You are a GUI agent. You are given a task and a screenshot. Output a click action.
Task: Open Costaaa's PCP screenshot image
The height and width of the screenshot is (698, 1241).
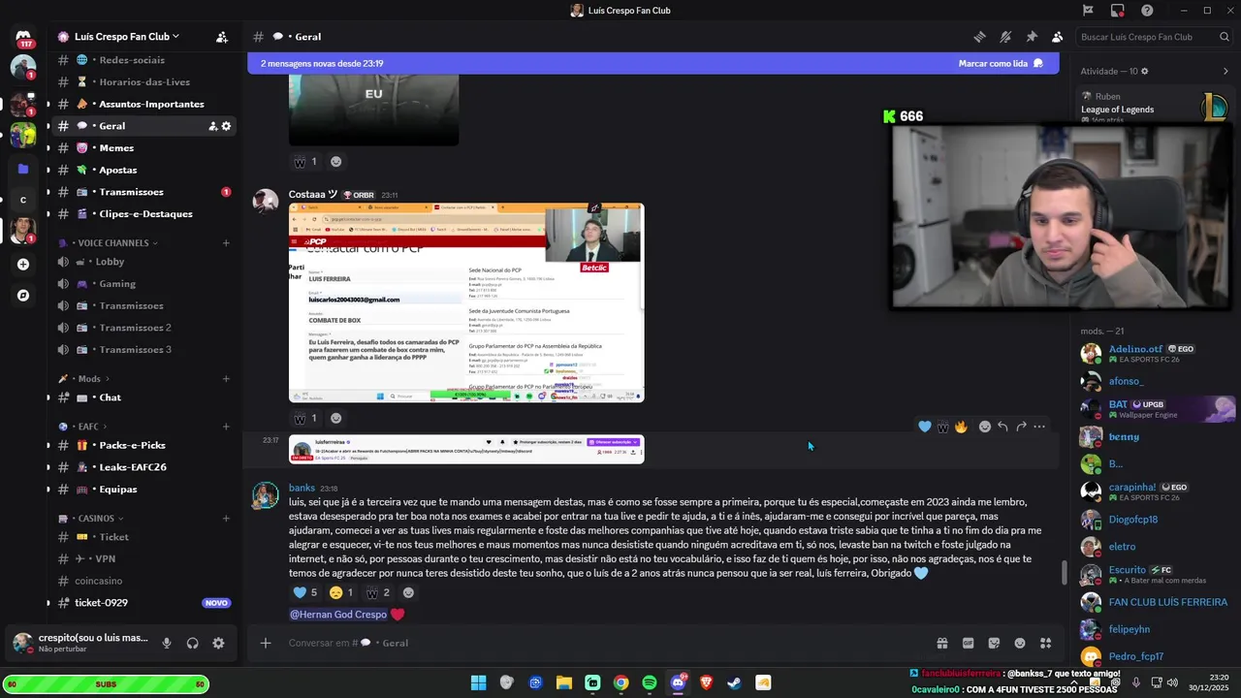pyautogui.click(x=466, y=302)
